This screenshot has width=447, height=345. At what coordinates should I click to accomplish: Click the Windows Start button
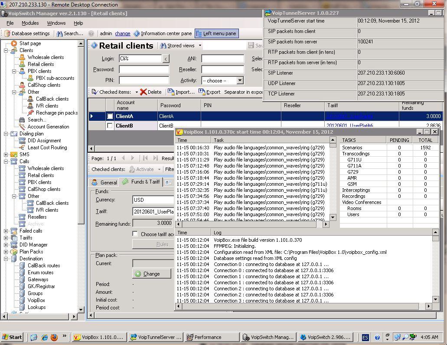click(x=12, y=337)
